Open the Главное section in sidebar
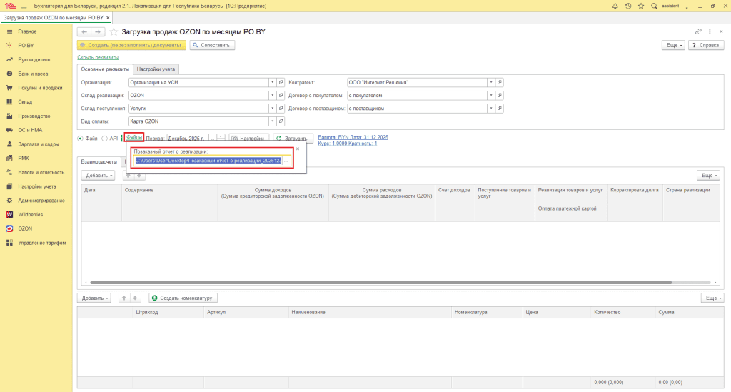The height and width of the screenshot is (392, 731). click(x=27, y=31)
